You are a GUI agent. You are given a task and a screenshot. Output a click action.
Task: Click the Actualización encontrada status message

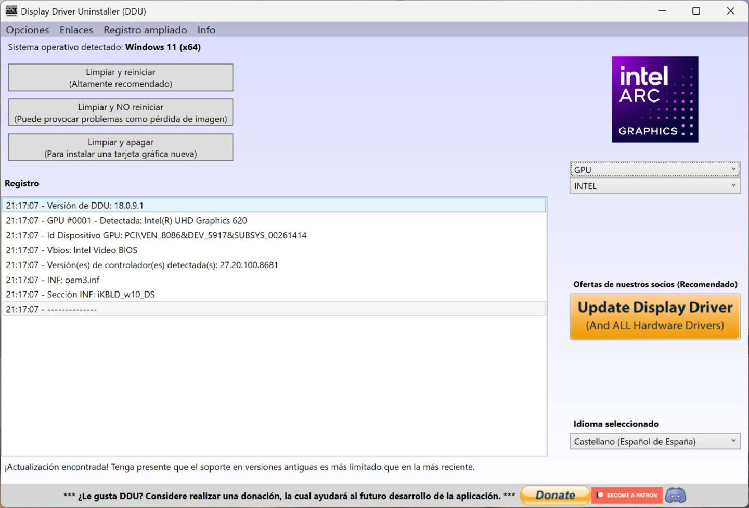[x=239, y=467]
